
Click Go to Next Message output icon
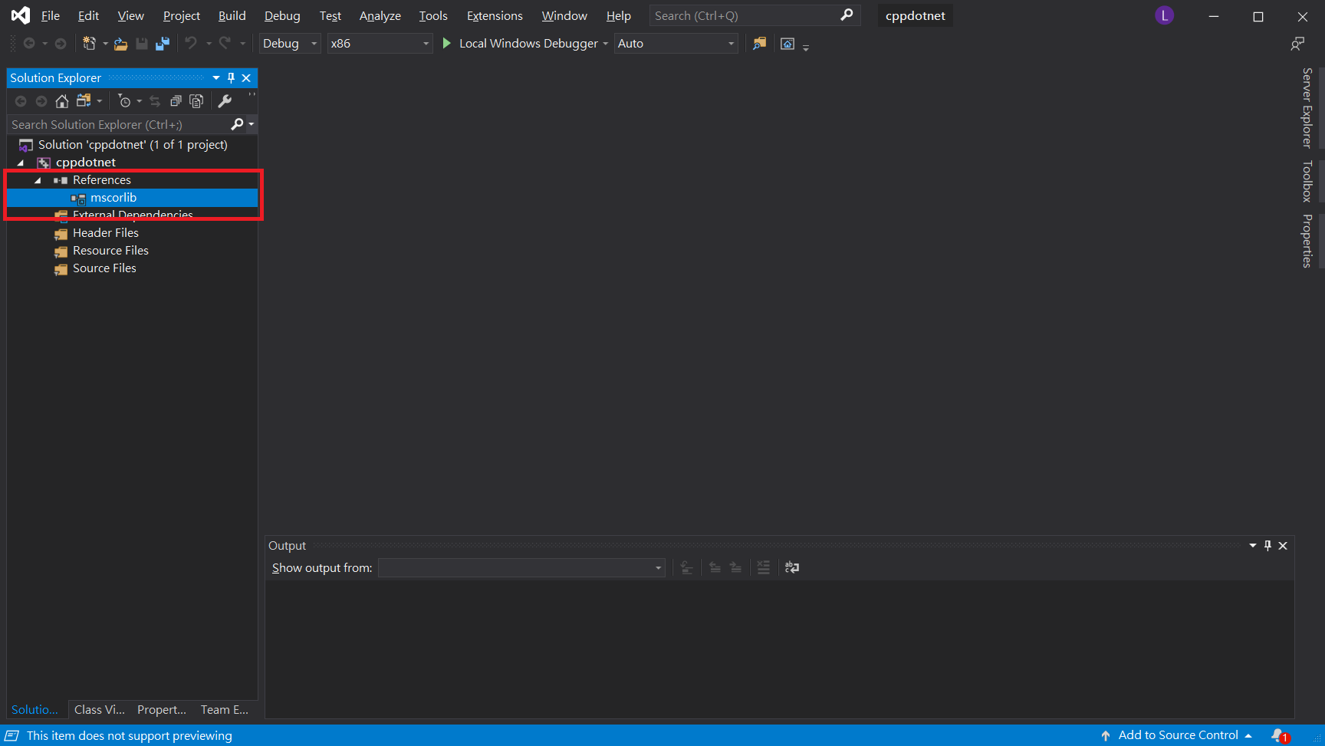click(735, 567)
